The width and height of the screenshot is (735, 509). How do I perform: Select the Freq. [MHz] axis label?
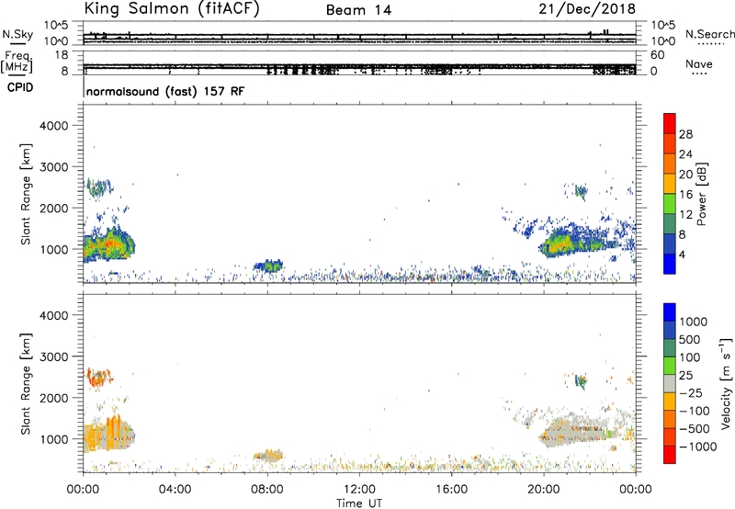(x=18, y=62)
